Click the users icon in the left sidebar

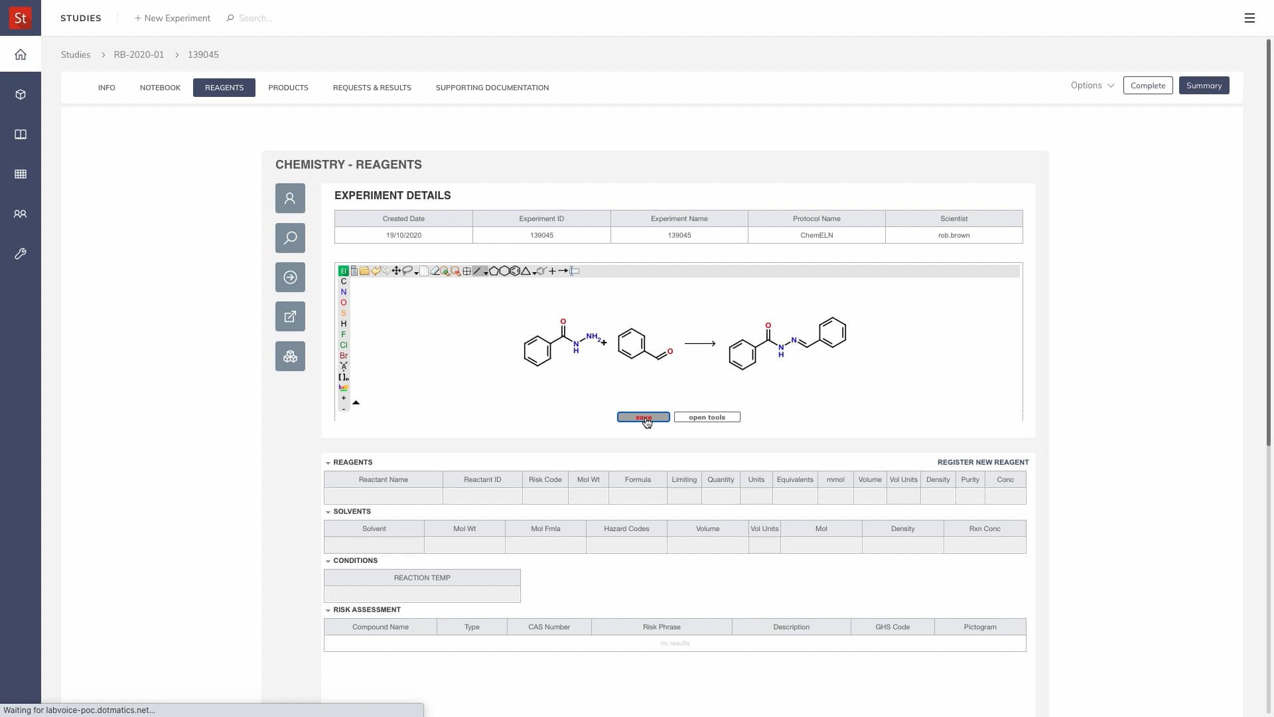pyautogui.click(x=21, y=213)
